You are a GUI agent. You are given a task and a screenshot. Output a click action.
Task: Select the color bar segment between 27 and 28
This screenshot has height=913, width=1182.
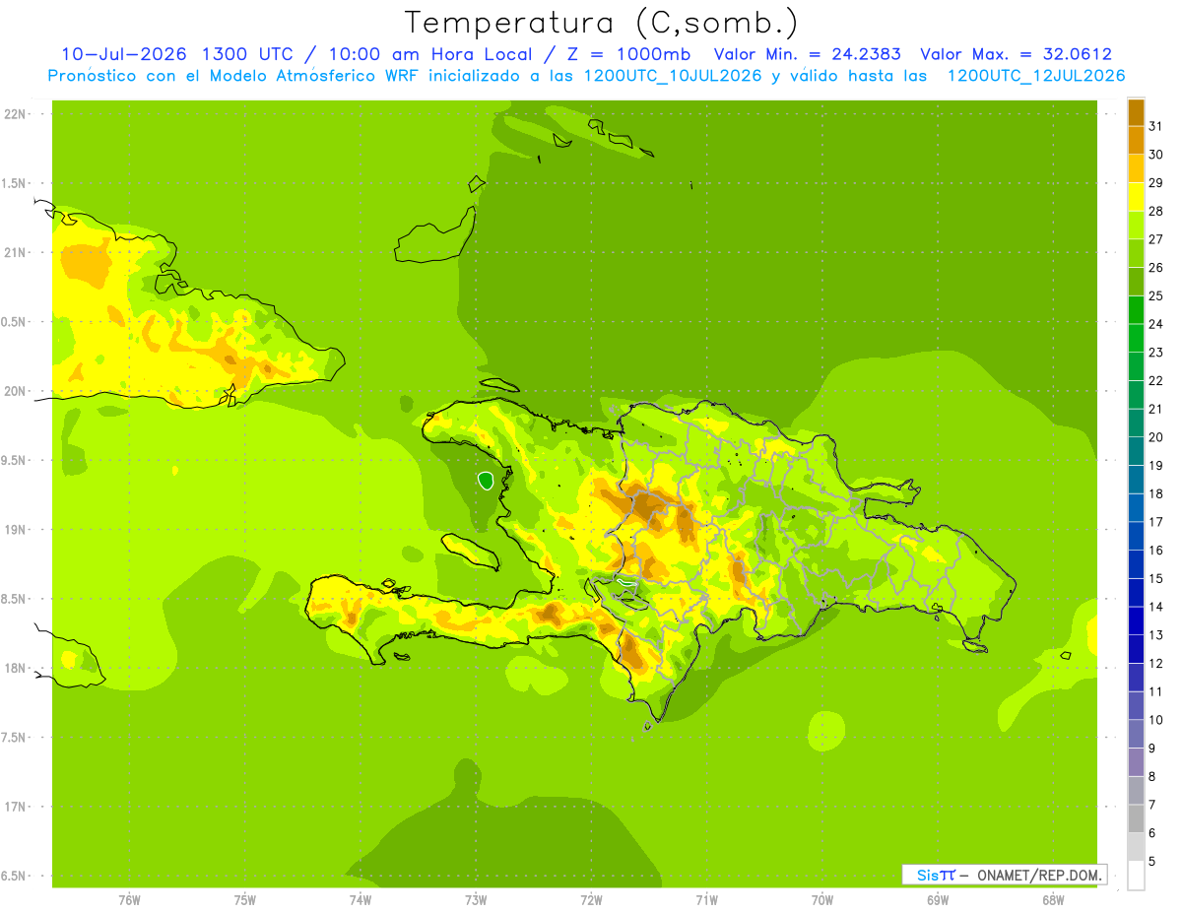pos(1136,226)
